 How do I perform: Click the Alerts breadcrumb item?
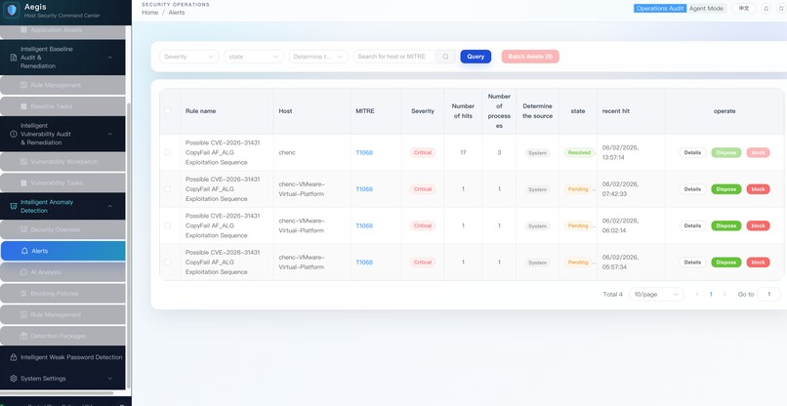tap(177, 13)
